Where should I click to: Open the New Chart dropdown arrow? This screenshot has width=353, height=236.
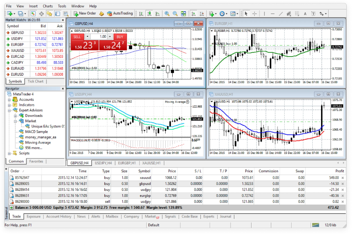[x=15, y=14]
